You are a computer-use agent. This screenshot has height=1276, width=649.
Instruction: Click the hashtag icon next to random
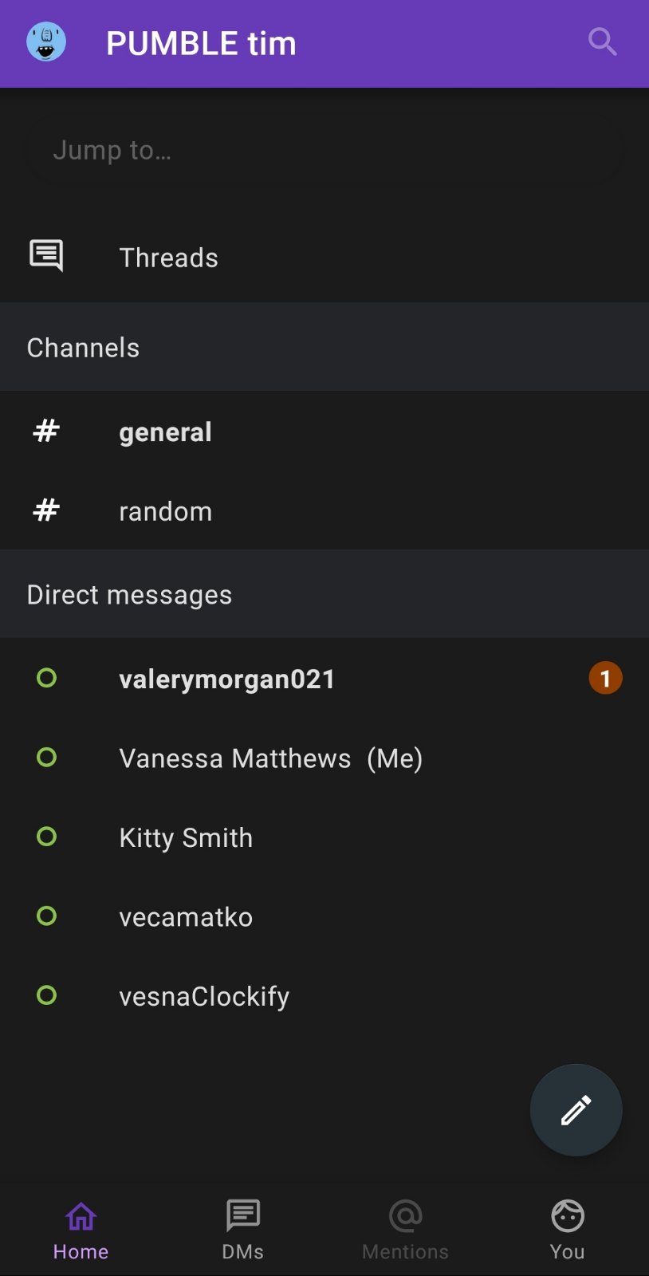[x=45, y=510]
